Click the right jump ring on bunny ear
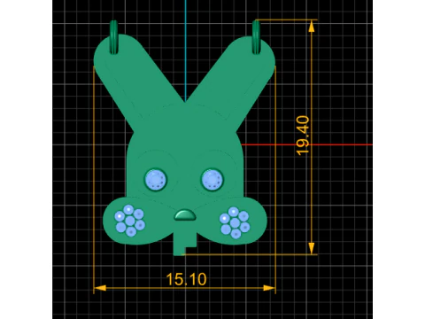The image size is (425, 319). tap(256, 37)
